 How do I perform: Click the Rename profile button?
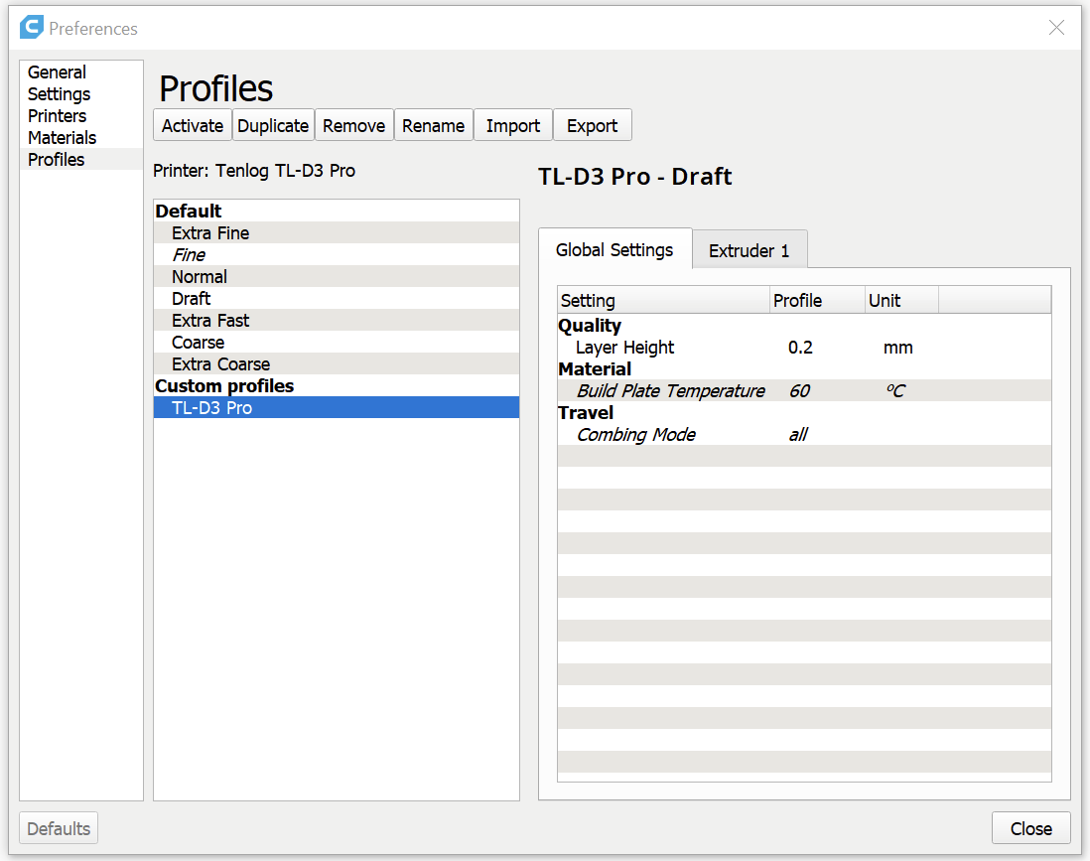(x=433, y=125)
